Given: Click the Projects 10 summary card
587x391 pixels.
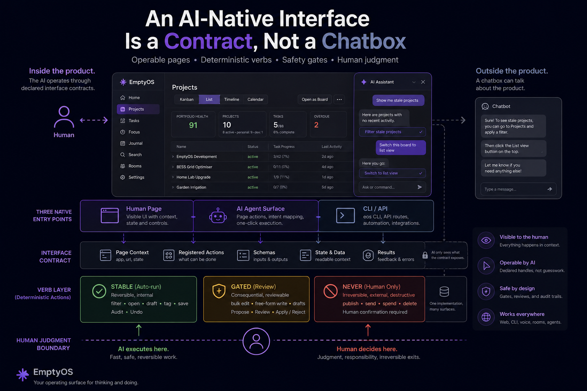Looking at the screenshot, I should point(242,124).
